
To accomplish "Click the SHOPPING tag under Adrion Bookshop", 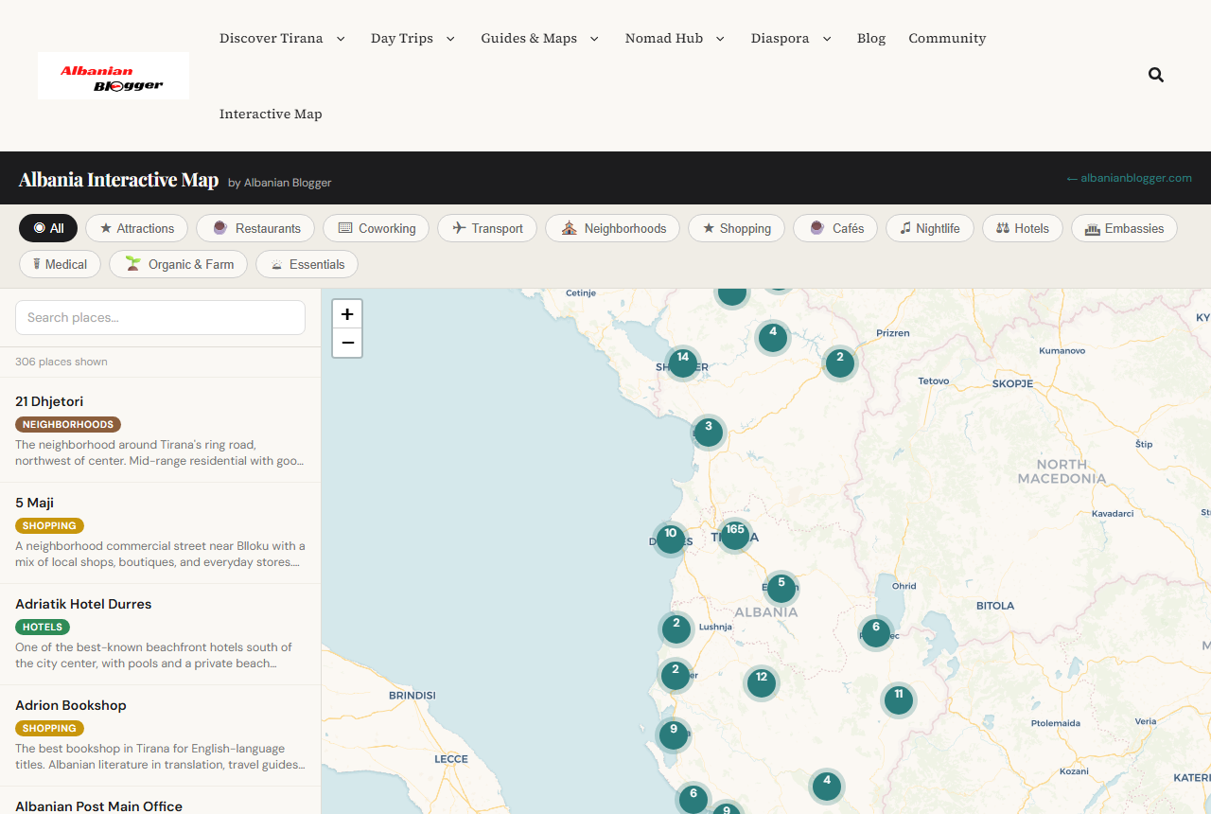I will pyautogui.click(x=49, y=729).
